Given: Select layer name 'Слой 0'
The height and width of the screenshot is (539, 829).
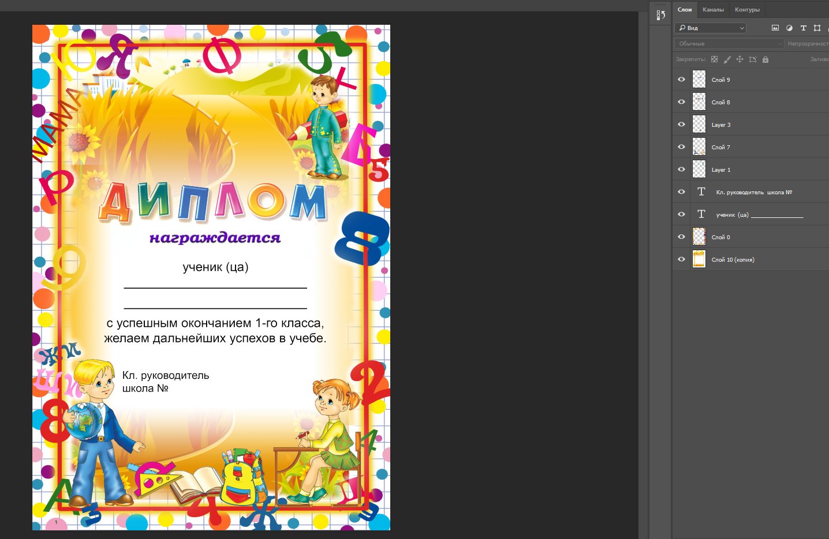Looking at the screenshot, I should [x=720, y=238].
